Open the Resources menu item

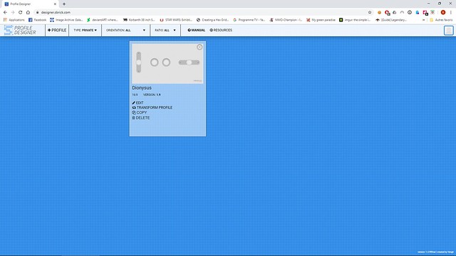pos(221,30)
